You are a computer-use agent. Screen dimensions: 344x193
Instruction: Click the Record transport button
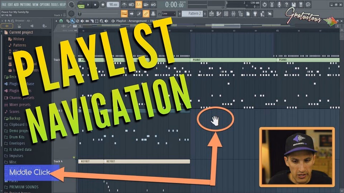pos(103,5)
